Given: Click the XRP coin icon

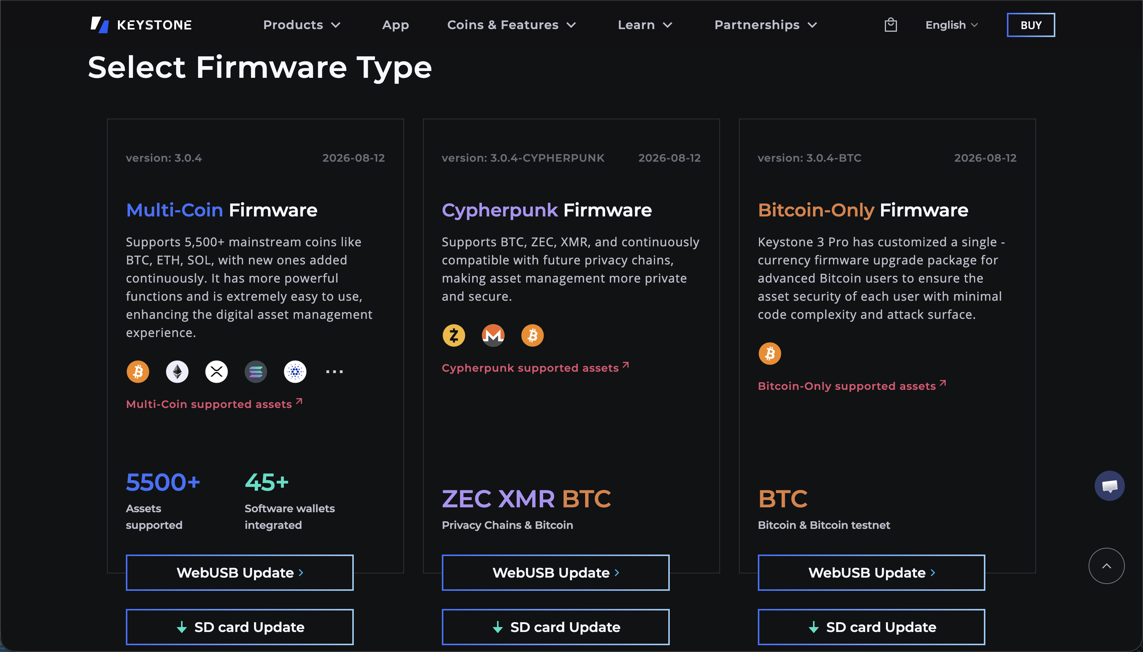Looking at the screenshot, I should (217, 372).
